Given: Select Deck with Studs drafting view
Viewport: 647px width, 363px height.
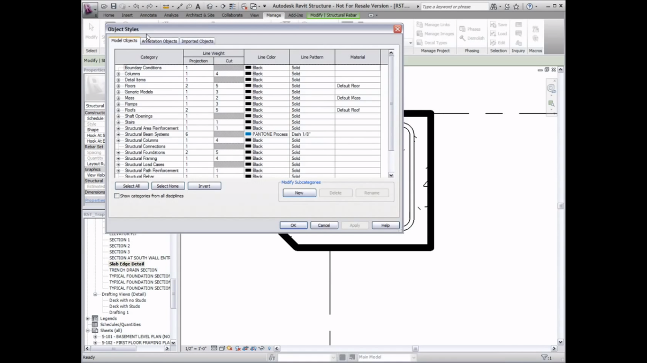Looking at the screenshot, I should [x=125, y=306].
